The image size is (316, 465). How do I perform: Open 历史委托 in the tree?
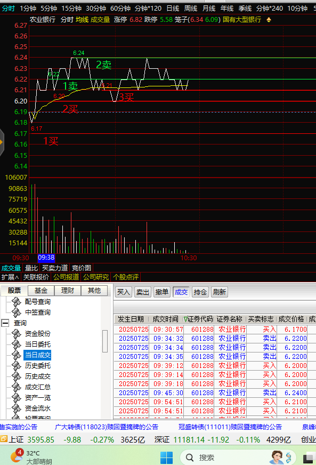click(38, 366)
